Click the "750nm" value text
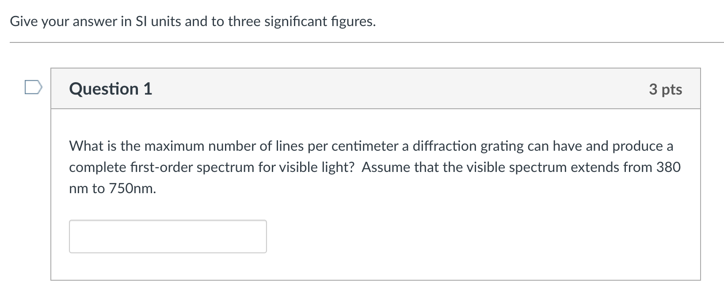Image resolution: width=724 pixels, height=305 pixels. point(132,189)
